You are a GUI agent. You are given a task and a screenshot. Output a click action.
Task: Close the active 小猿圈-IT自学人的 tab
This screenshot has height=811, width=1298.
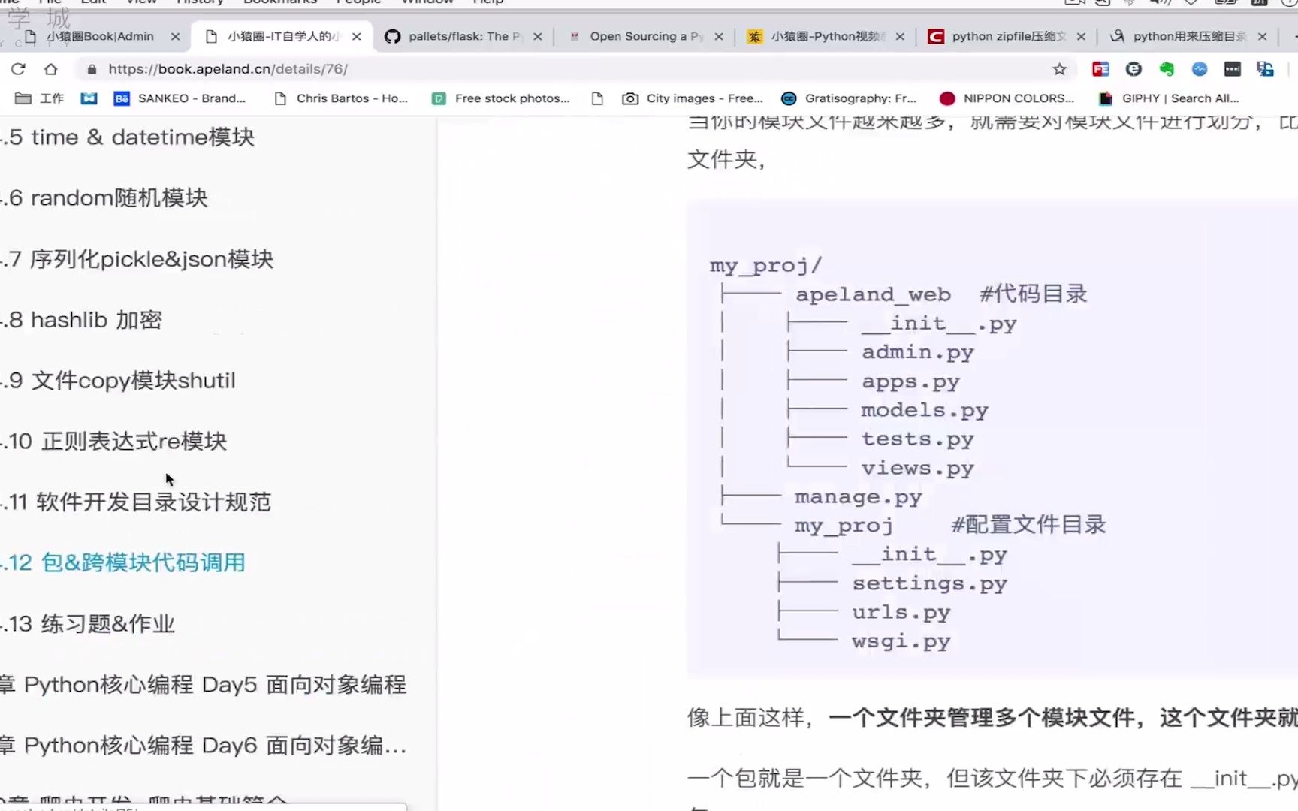click(x=357, y=36)
